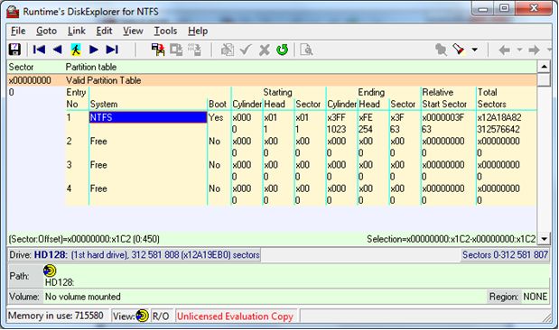The height and width of the screenshot is (330, 559).
Task: Go to previous sector with left arrow
Action: click(x=57, y=50)
